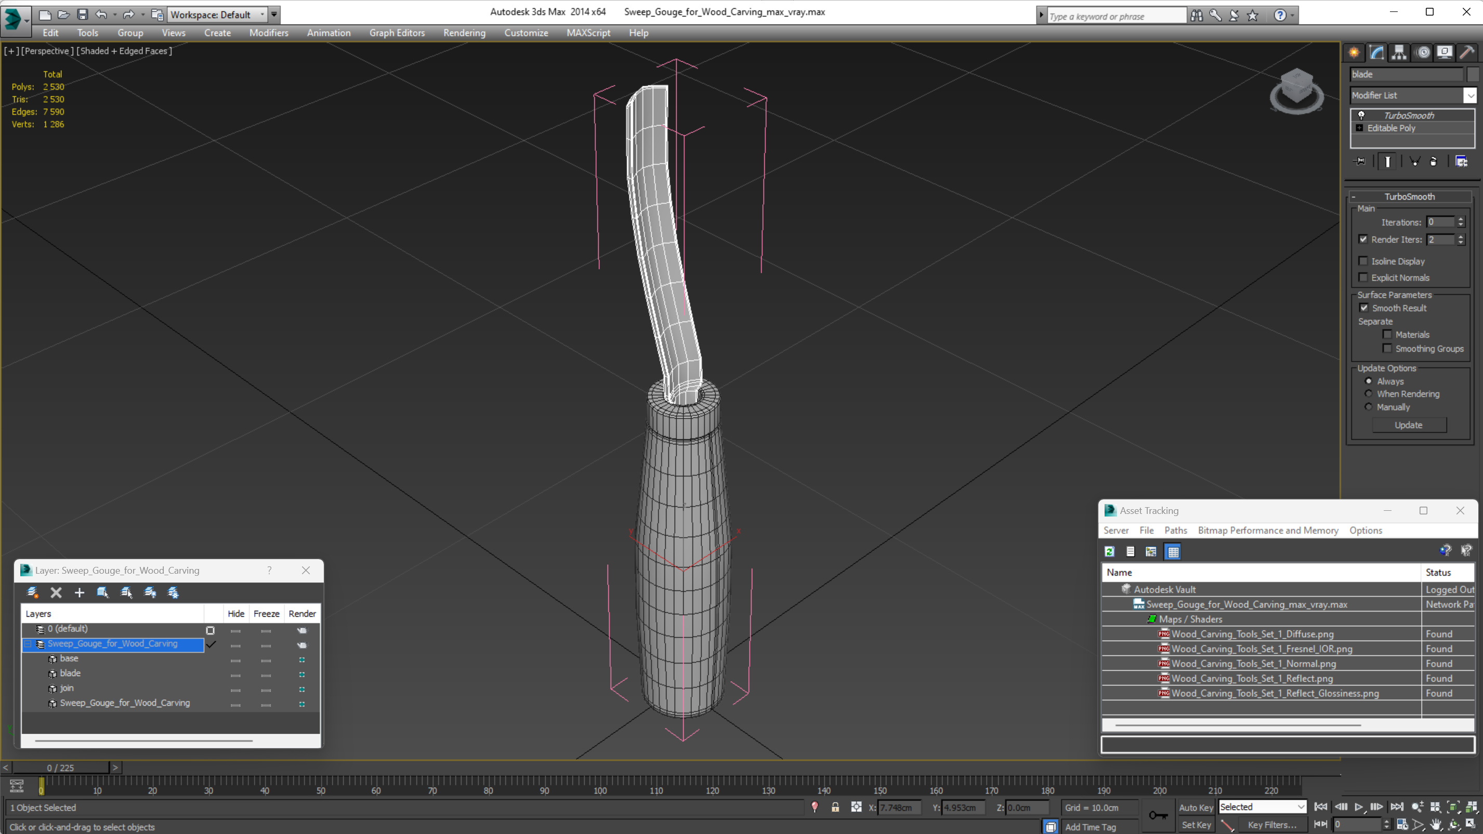1483x834 pixels.
Task: Open Bitmap Performance and Memory menu
Action: click(1268, 531)
